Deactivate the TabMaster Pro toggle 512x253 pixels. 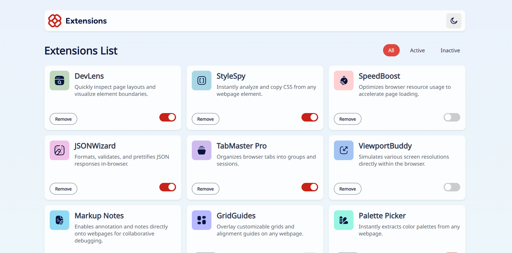click(x=310, y=187)
